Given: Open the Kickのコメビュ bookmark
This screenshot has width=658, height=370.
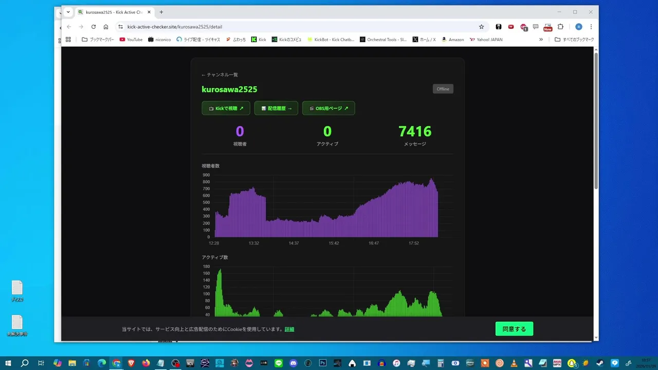Looking at the screenshot, I should tap(287, 40).
